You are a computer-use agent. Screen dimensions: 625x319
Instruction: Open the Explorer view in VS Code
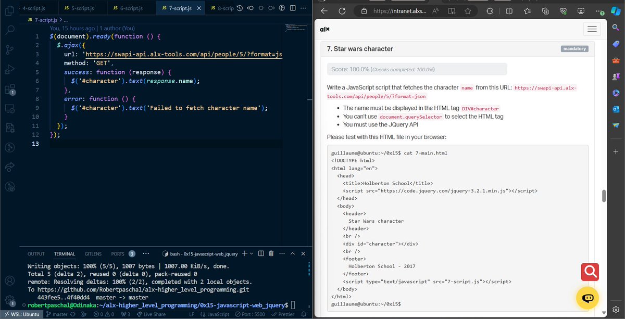9,10
